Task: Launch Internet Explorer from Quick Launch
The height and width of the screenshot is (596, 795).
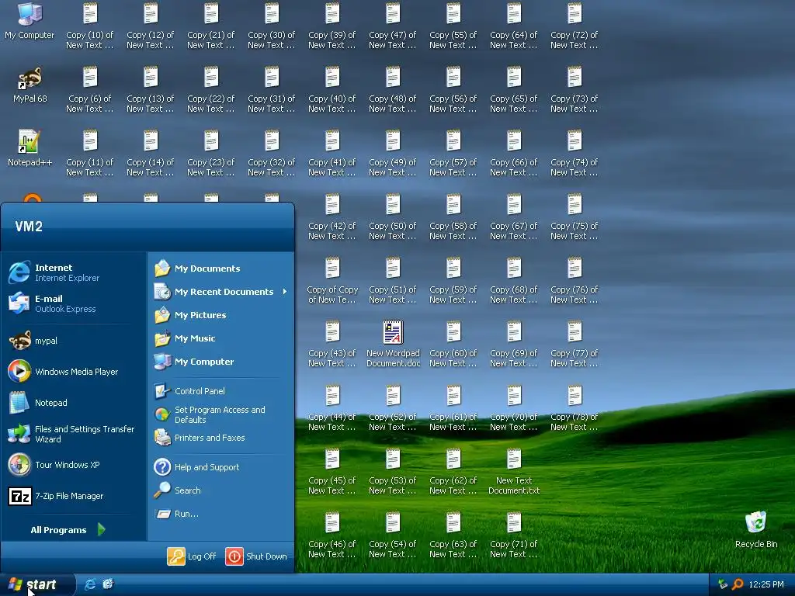Action: pos(90,584)
